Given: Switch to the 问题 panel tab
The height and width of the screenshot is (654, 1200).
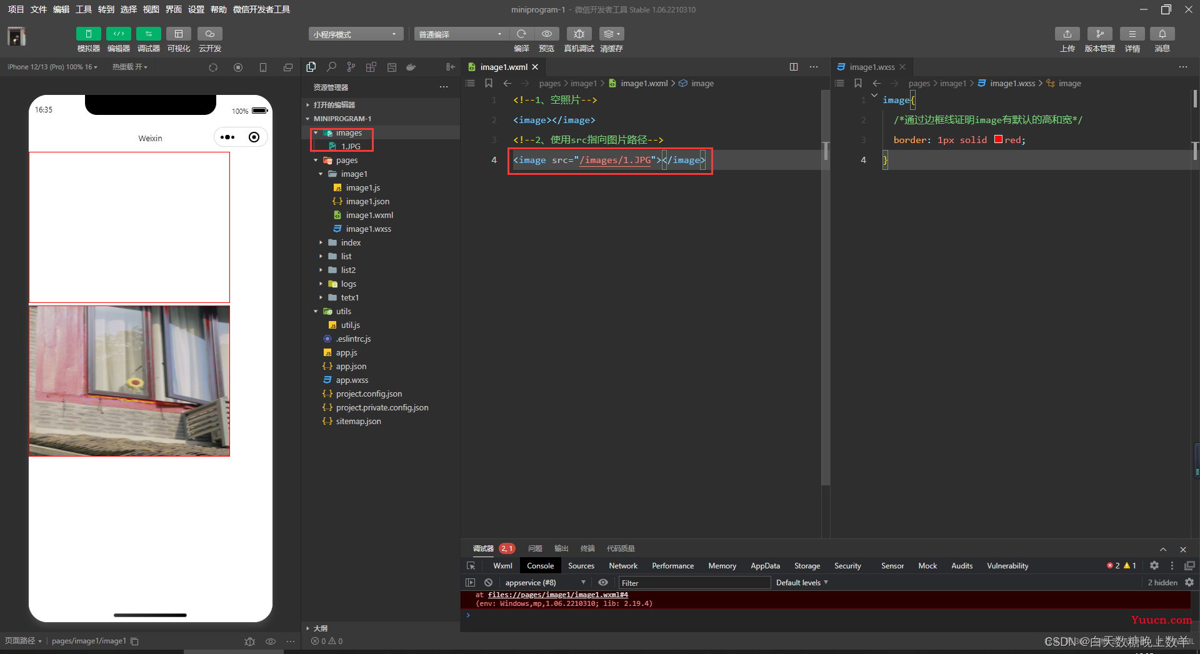Looking at the screenshot, I should coord(535,548).
